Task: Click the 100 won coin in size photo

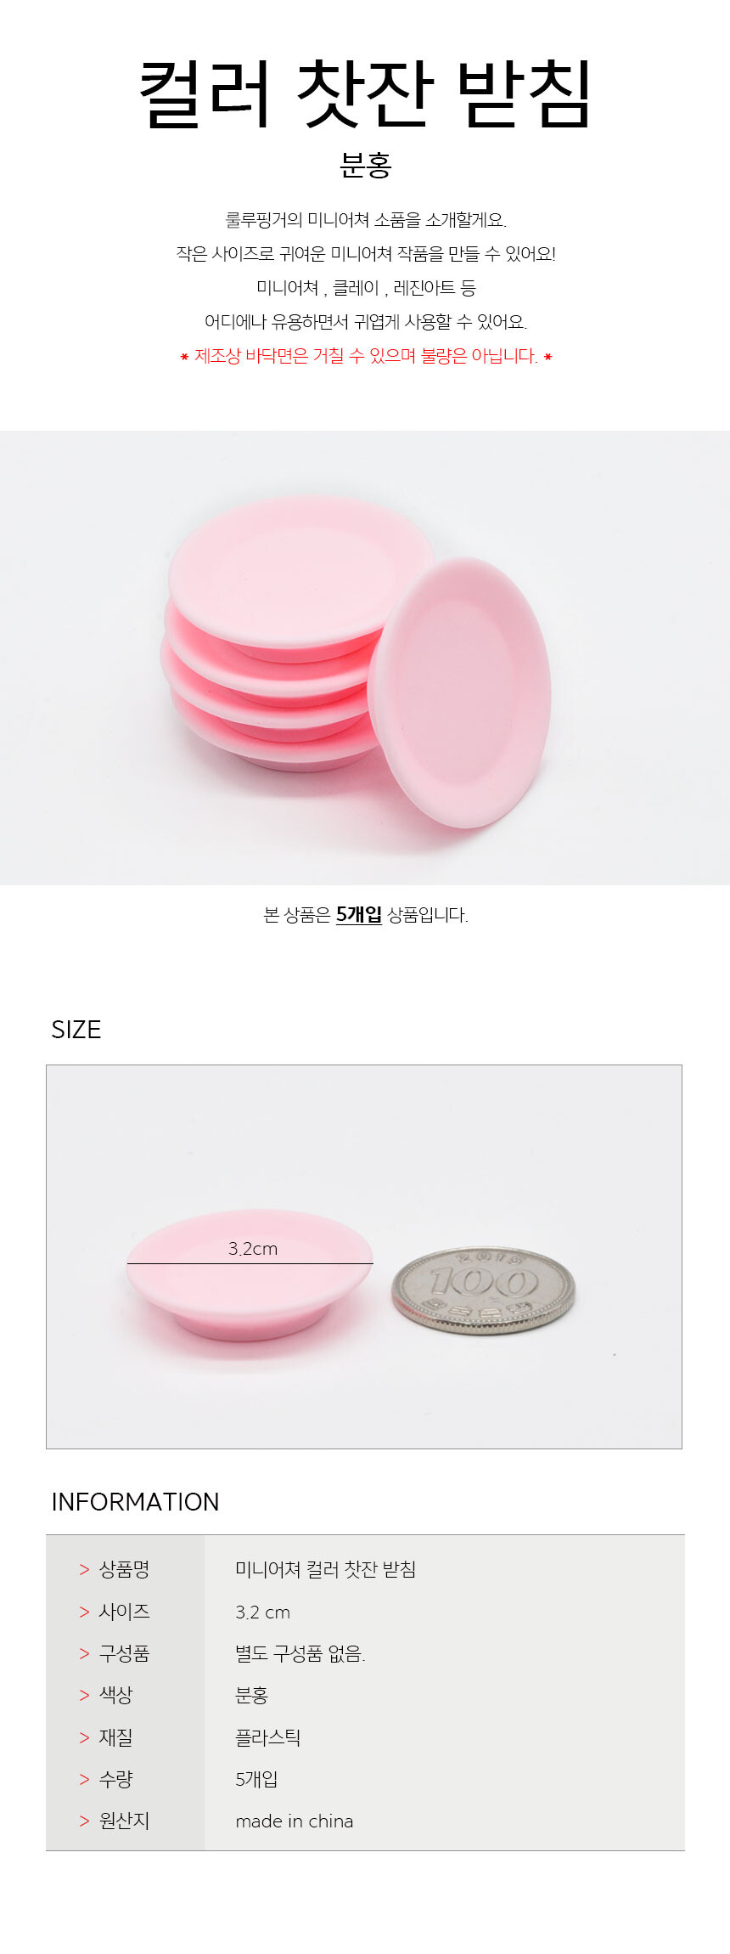Action: click(483, 1290)
